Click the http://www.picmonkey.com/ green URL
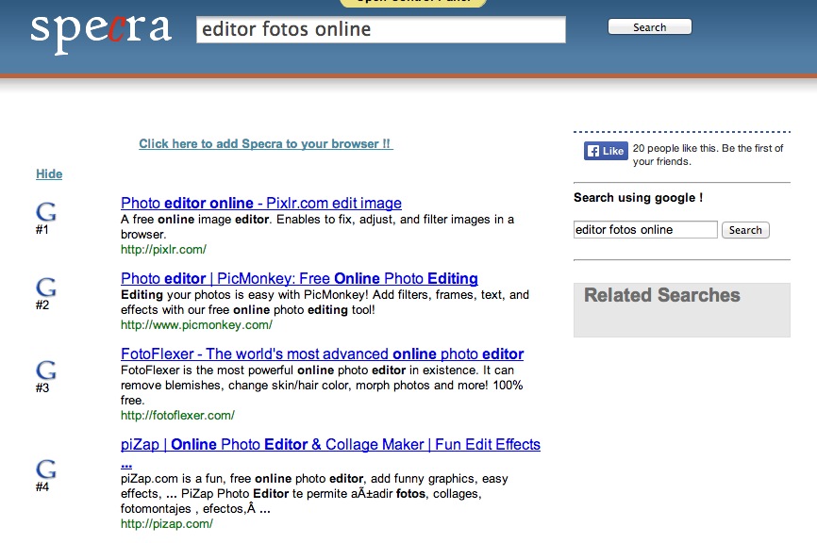 pyautogui.click(x=196, y=325)
